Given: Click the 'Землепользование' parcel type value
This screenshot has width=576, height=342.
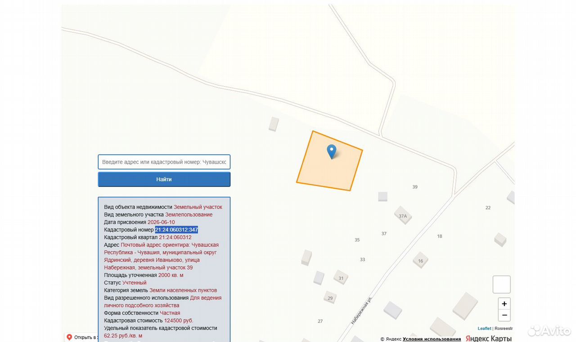Looking at the screenshot, I should 189,214.
